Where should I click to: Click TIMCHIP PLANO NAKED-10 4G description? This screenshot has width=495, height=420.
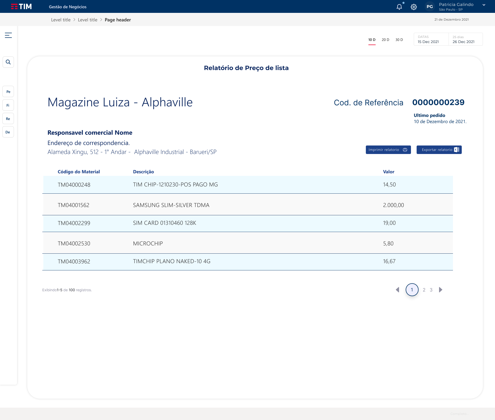coord(172,261)
